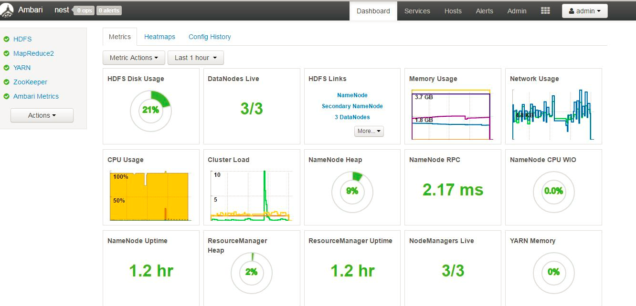This screenshot has width=636, height=306.
Task: Click the NameNode CPU WIO widget title
Action: click(543, 160)
